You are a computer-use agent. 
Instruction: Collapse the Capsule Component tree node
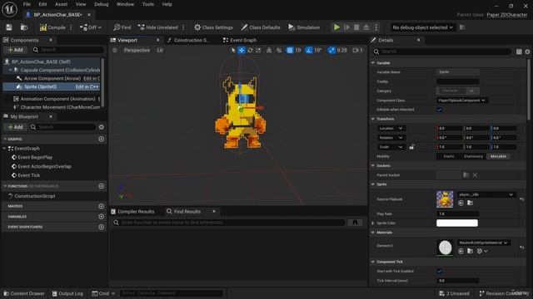10,70
